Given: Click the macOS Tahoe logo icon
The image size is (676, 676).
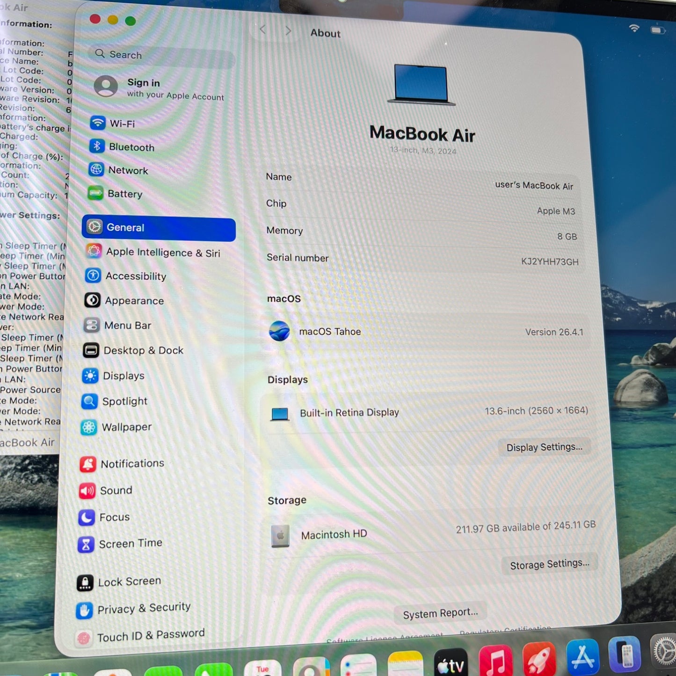Looking at the screenshot, I should [279, 331].
